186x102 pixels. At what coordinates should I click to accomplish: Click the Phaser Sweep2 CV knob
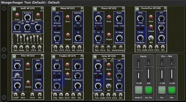point(121,47)
